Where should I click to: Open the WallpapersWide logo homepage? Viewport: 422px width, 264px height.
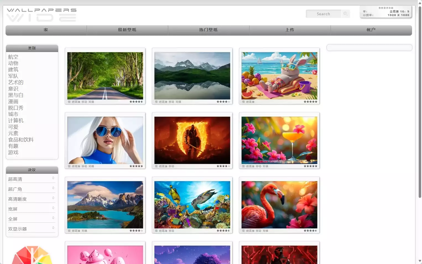[x=41, y=15]
